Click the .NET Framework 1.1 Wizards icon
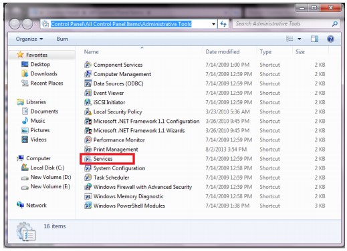The height and width of the screenshot is (251, 347). click(88, 130)
